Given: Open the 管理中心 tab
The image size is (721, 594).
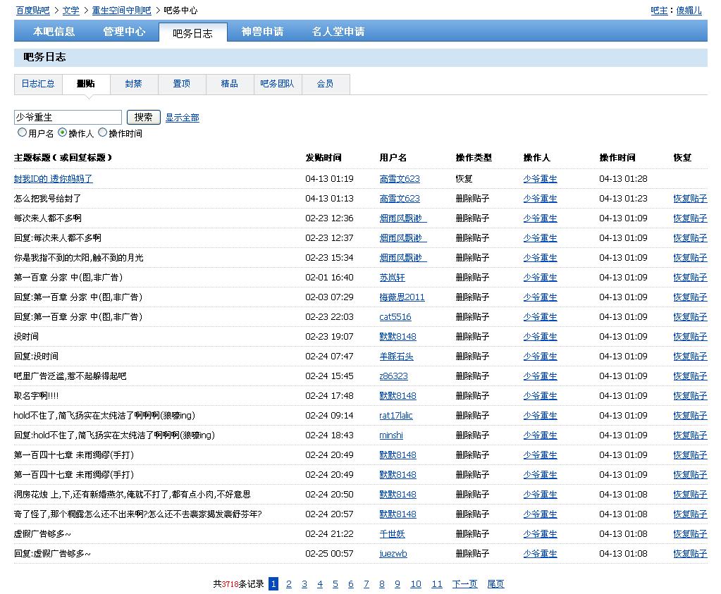Looking at the screenshot, I should (x=124, y=31).
